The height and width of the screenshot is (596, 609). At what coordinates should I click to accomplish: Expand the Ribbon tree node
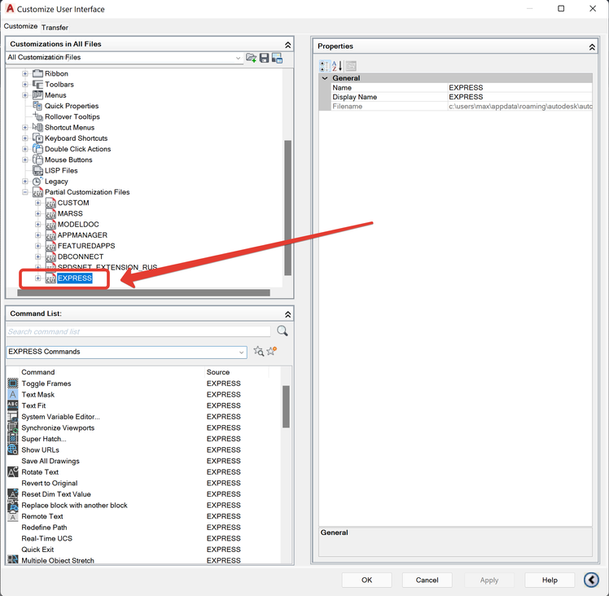click(25, 73)
